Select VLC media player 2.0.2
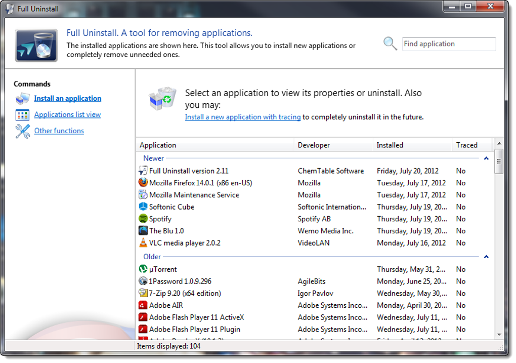The width and height of the screenshot is (516, 363). click(x=185, y=243)
